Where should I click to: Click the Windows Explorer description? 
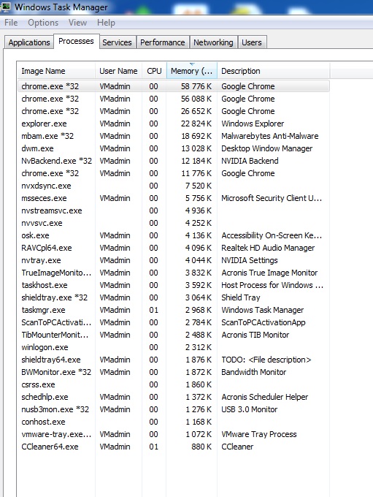[x=253, y=124]
